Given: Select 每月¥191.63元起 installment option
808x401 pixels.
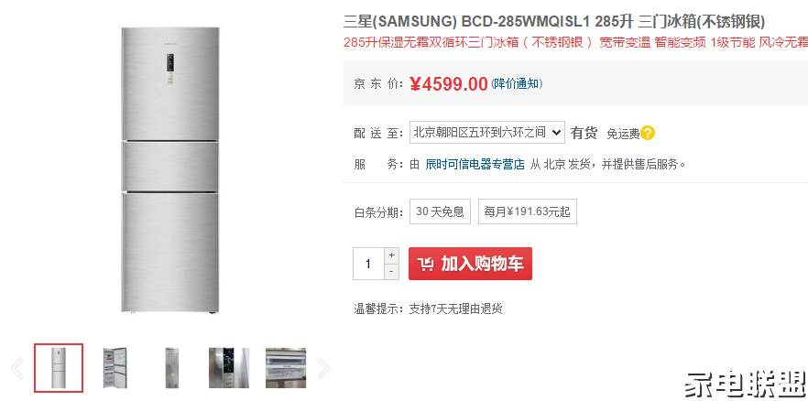Looking at the screenshot, I should [527, 211].
